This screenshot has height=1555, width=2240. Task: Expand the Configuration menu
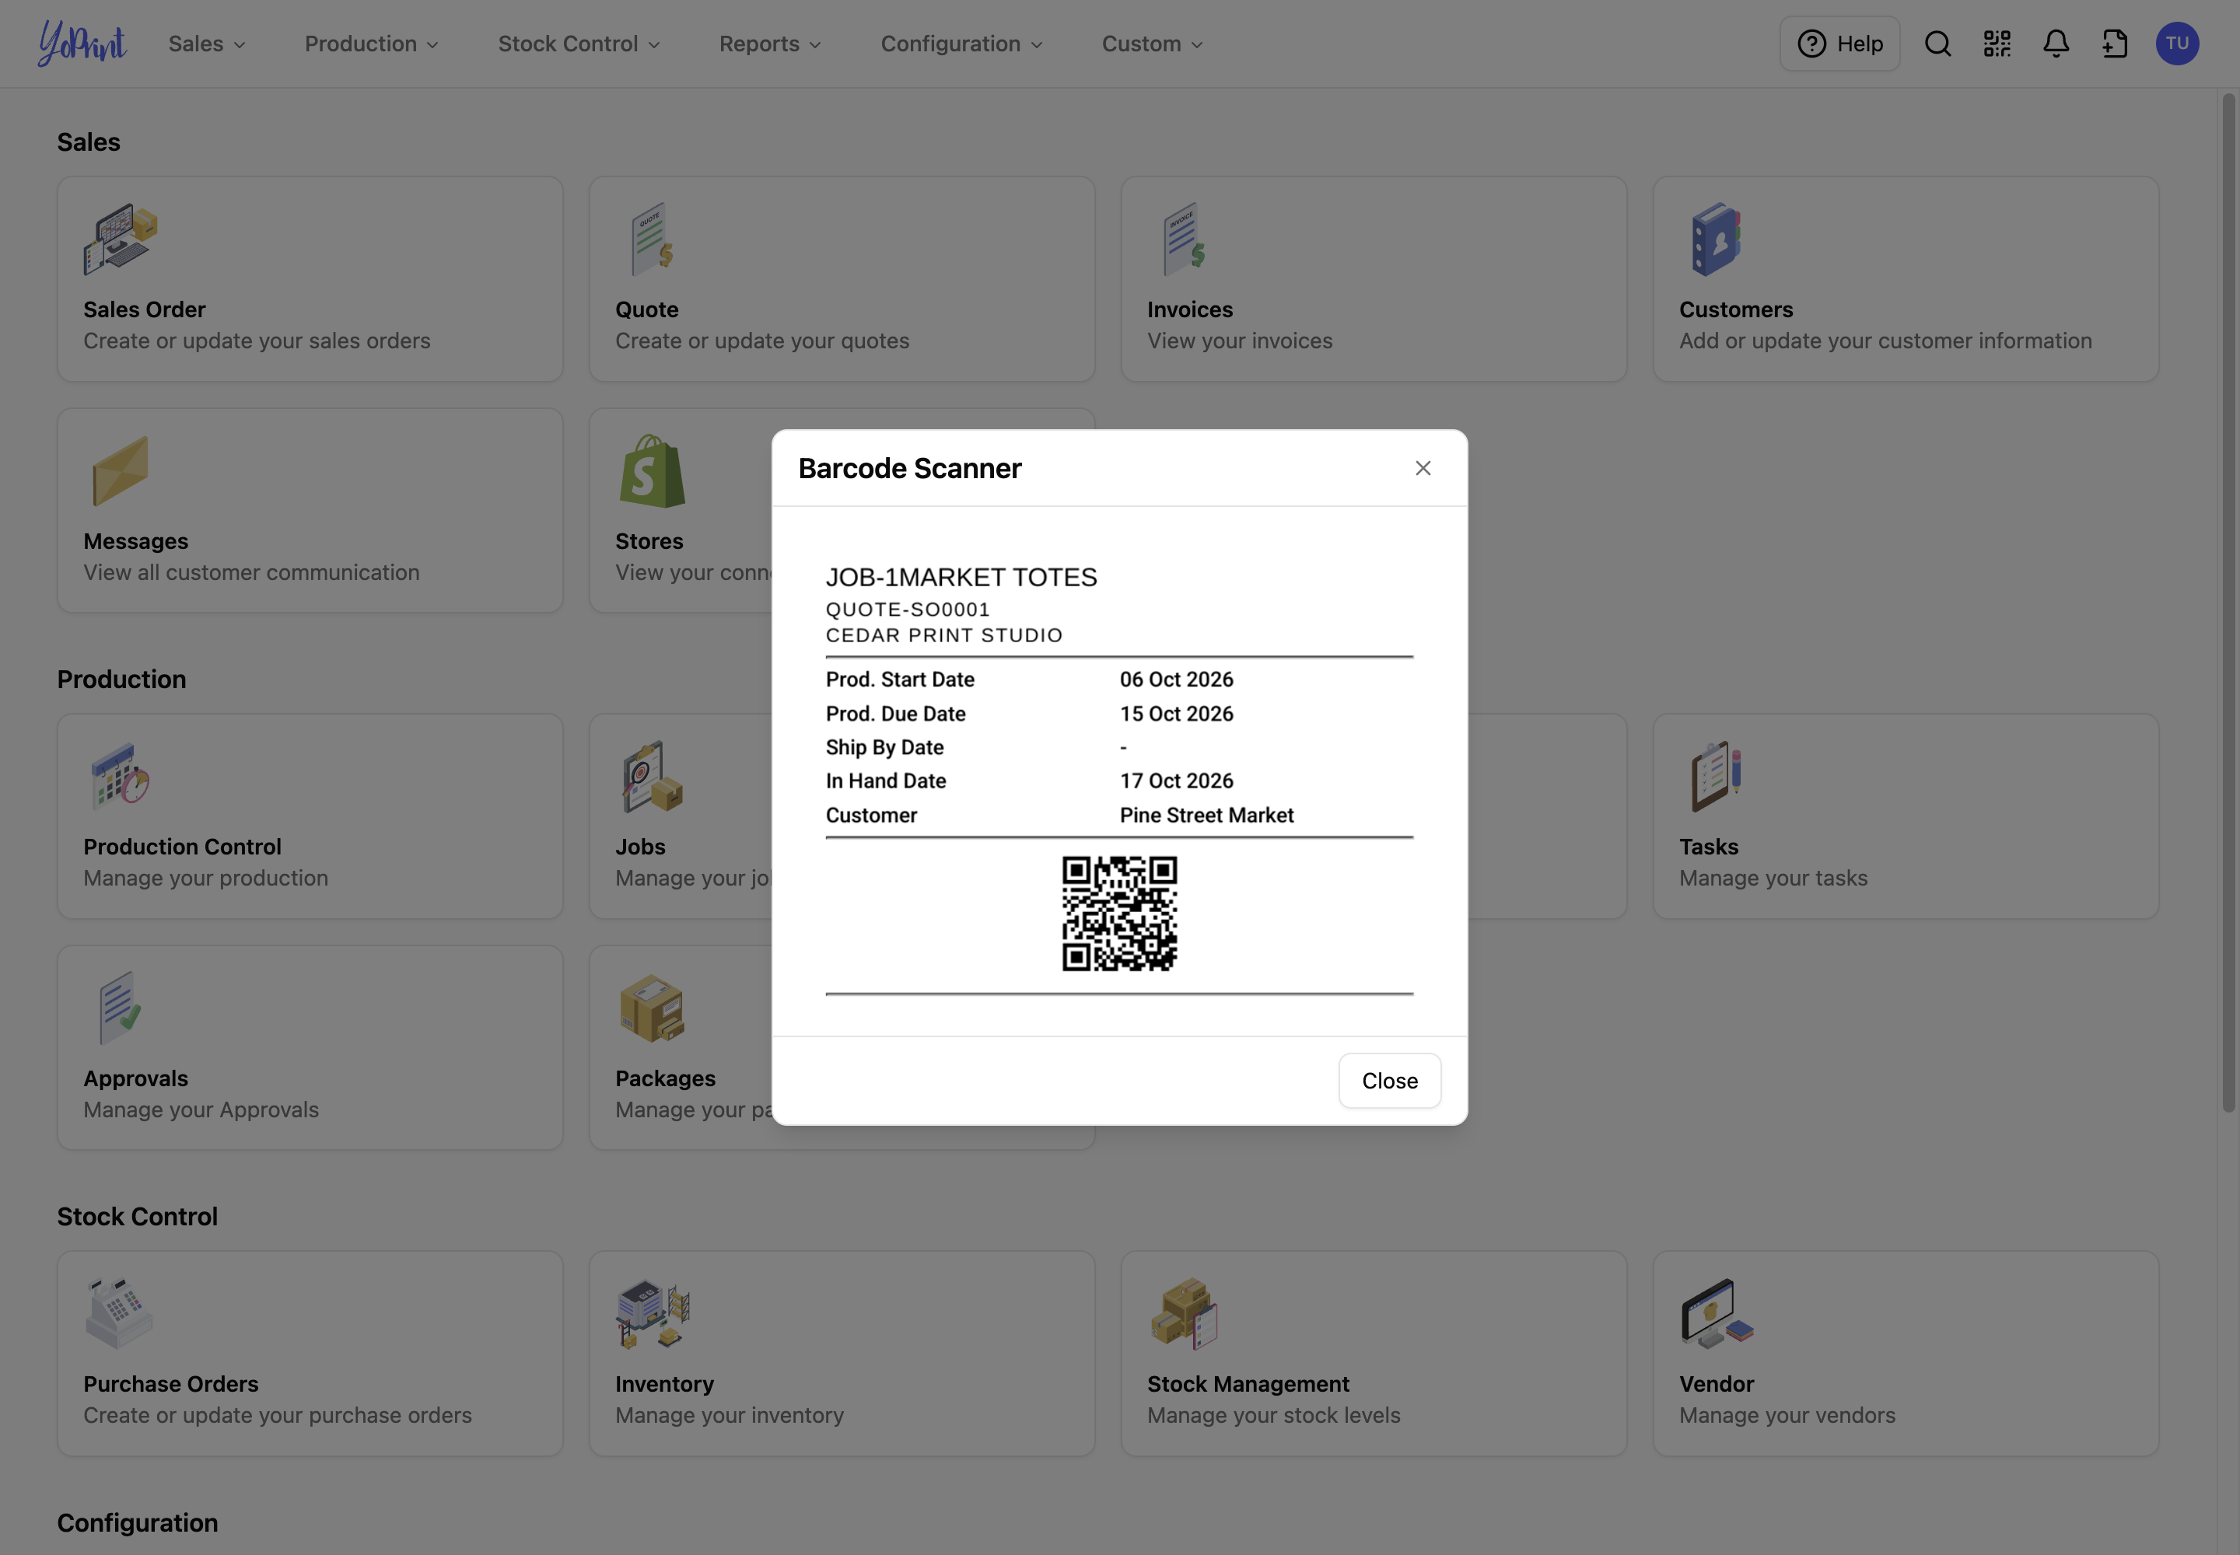pos(962,44)
